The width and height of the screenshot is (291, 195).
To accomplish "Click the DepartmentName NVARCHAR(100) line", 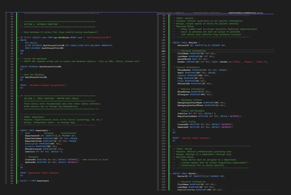I will (x=52, y=139).
